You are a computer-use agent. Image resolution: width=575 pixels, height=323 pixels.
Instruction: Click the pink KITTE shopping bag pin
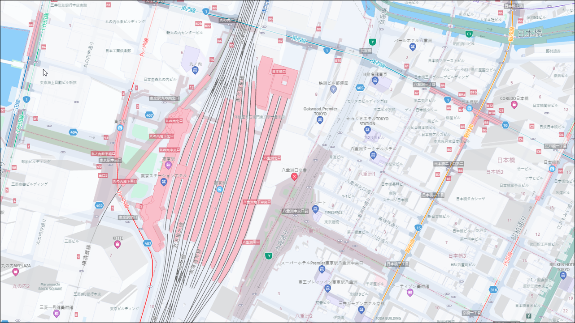point(118,244)
